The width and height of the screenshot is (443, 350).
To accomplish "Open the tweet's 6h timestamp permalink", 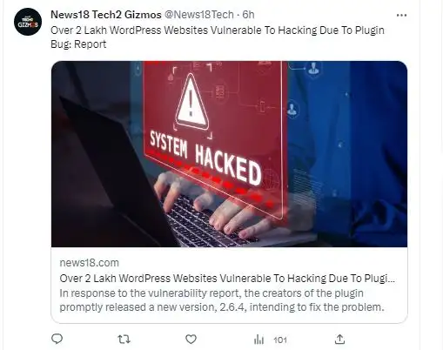I will click(x=248, y=15).
